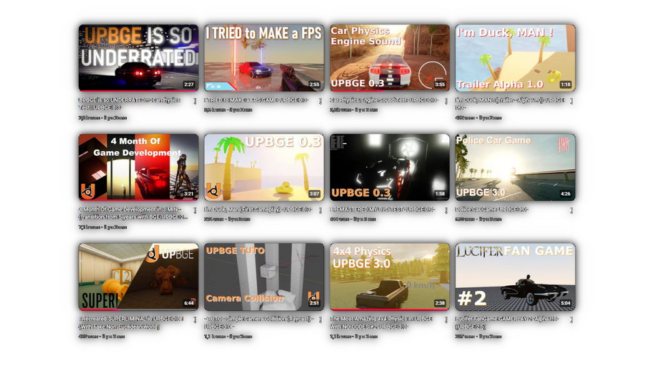Open options for 4 Month Of Game Development video

[x=195, y=211]
